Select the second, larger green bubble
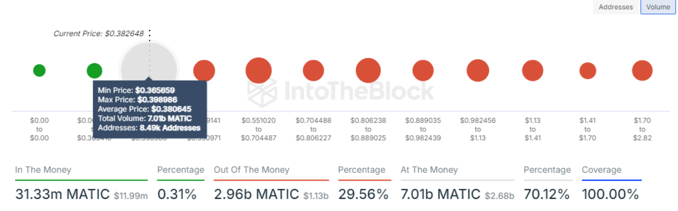 (x=95, y=71)
